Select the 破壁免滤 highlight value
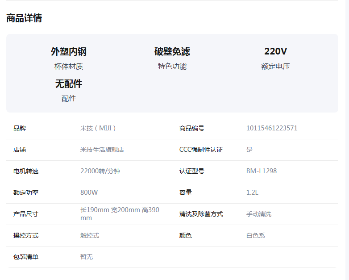Image resolution: width=349 pixels, height=280 pixels. 172,51
